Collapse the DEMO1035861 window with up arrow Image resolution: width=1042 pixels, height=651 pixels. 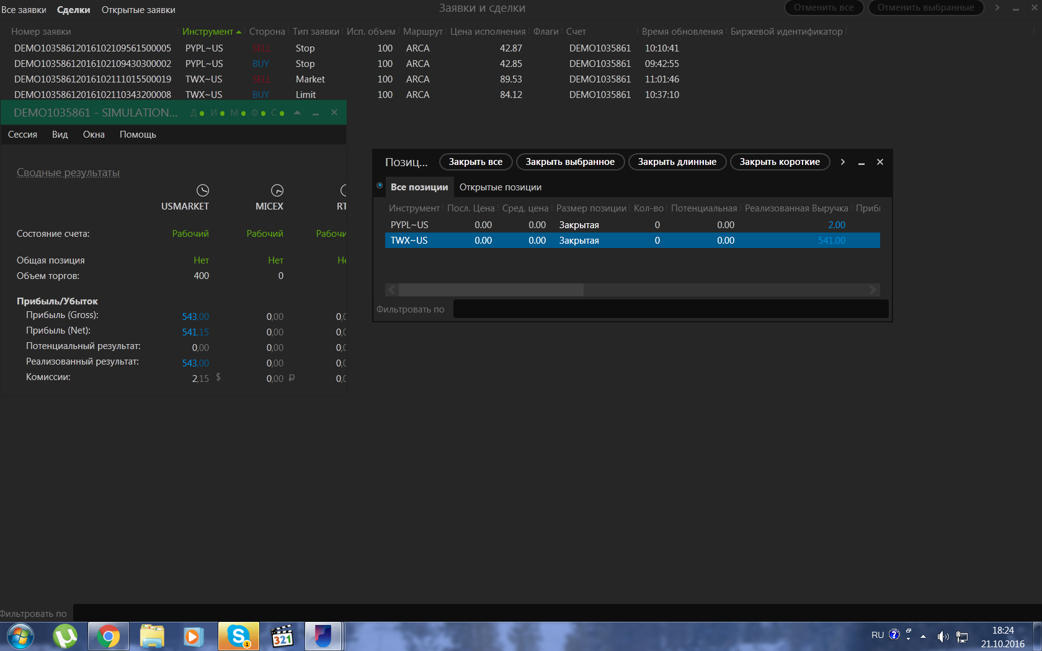297,113
